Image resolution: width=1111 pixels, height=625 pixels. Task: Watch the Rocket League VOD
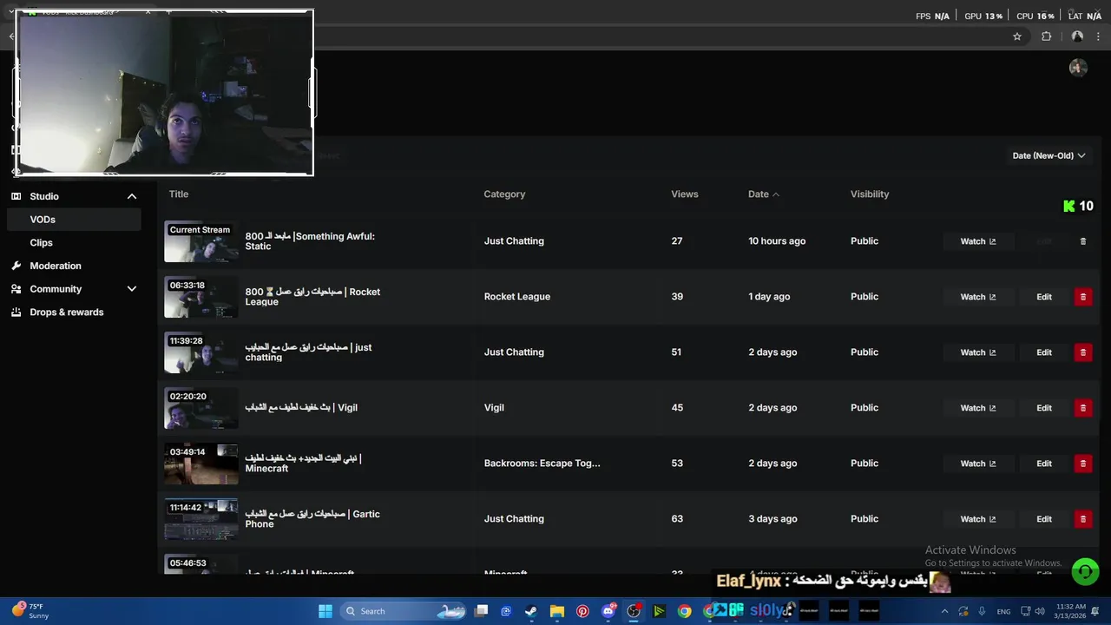977,297
